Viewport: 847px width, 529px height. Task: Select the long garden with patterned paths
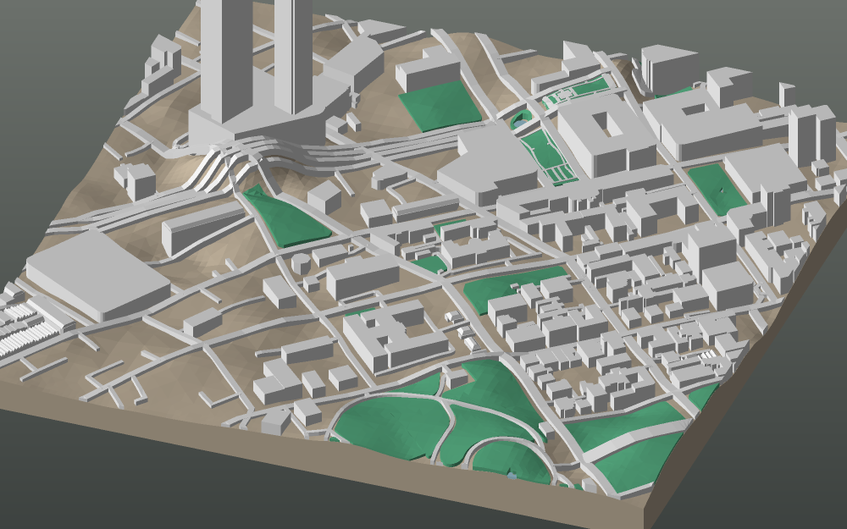(x=549, y=156)
